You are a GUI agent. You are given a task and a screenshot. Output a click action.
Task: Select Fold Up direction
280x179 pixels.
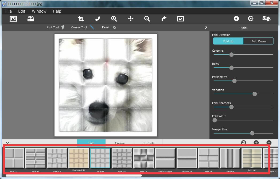[228, 41]
